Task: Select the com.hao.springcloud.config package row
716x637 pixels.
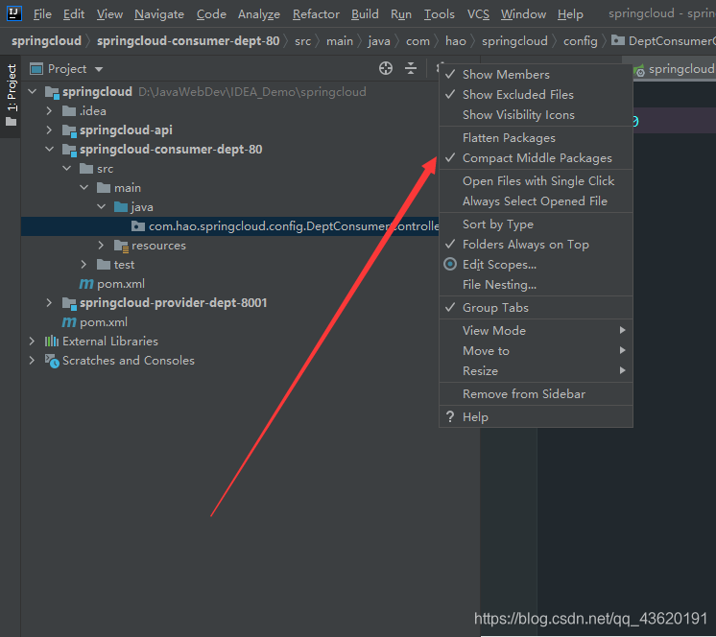Action: coord(230,226)
